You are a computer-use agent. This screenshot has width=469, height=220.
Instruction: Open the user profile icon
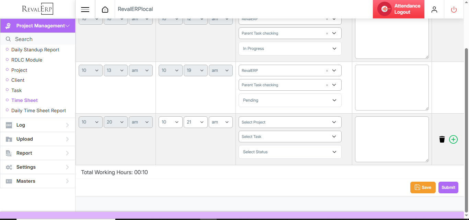tap(434, 10)
